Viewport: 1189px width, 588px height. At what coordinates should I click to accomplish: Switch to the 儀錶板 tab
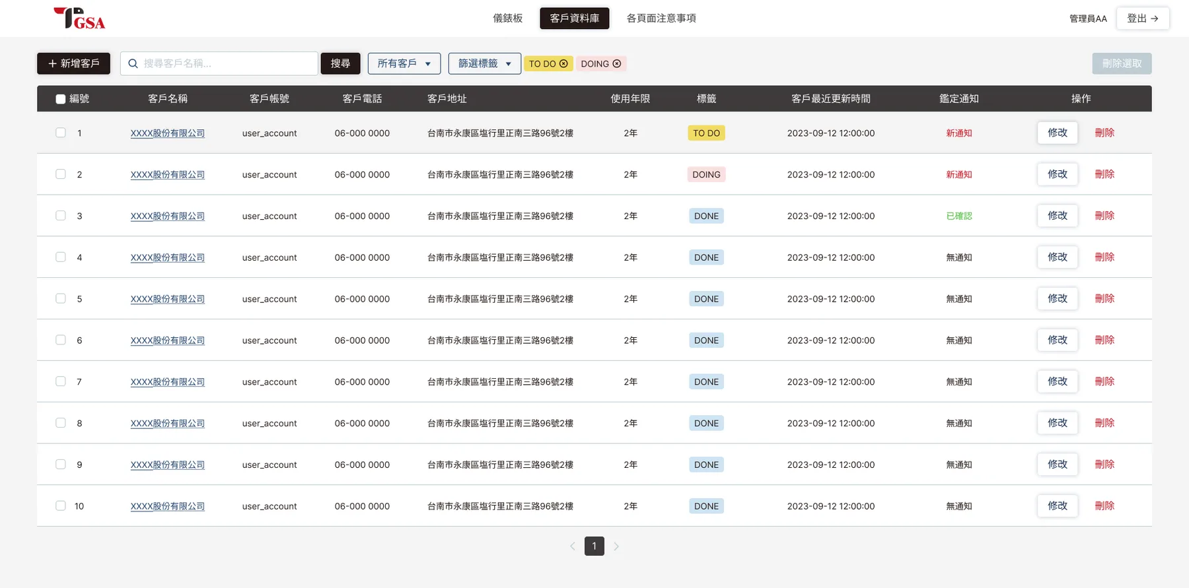(x=507, y=18)
